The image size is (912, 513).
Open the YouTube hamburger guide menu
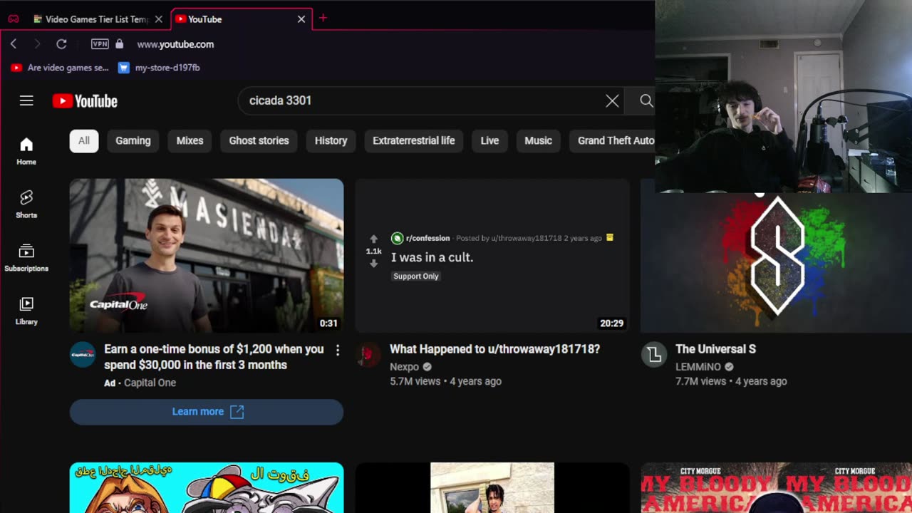pos(26,100)
